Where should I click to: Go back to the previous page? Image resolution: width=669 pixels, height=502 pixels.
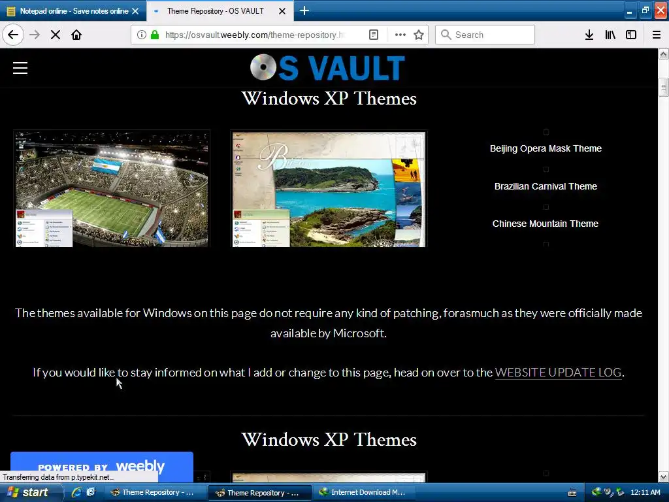click(x=13, y=35)
